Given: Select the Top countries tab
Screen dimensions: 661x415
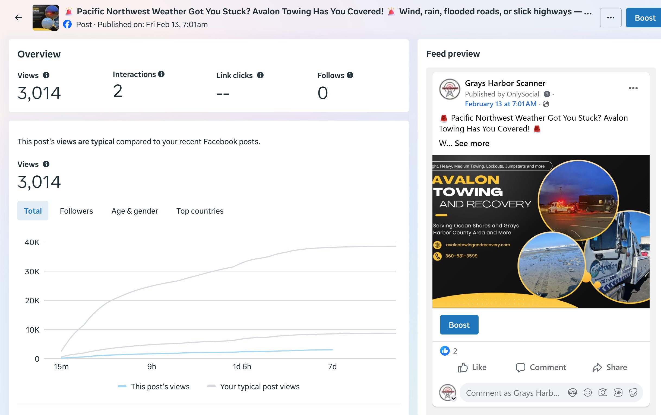Looking at the screenshot, I should 200,211.
